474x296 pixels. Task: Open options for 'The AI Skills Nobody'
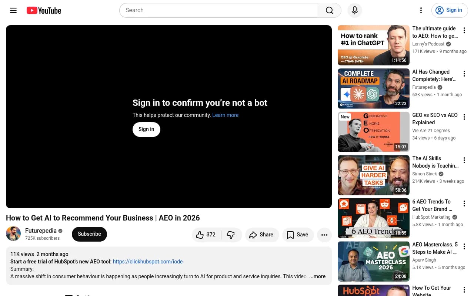point(464,160)
